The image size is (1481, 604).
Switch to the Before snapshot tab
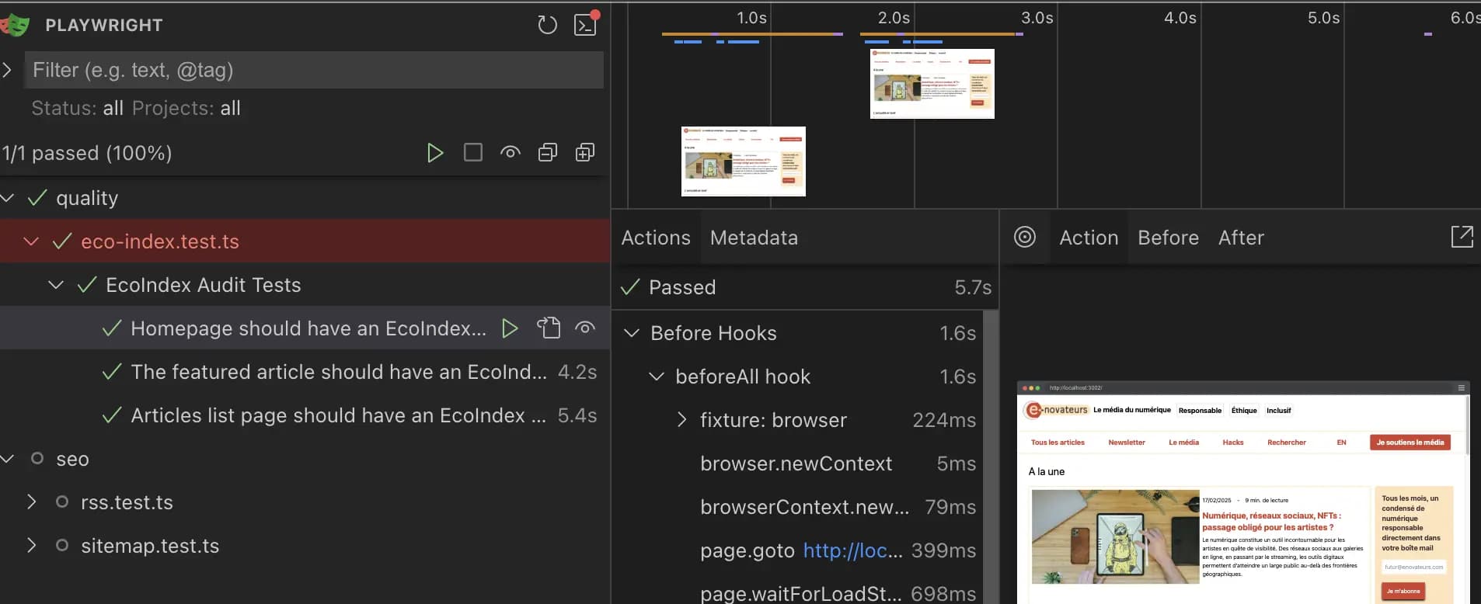(1168, 238)
